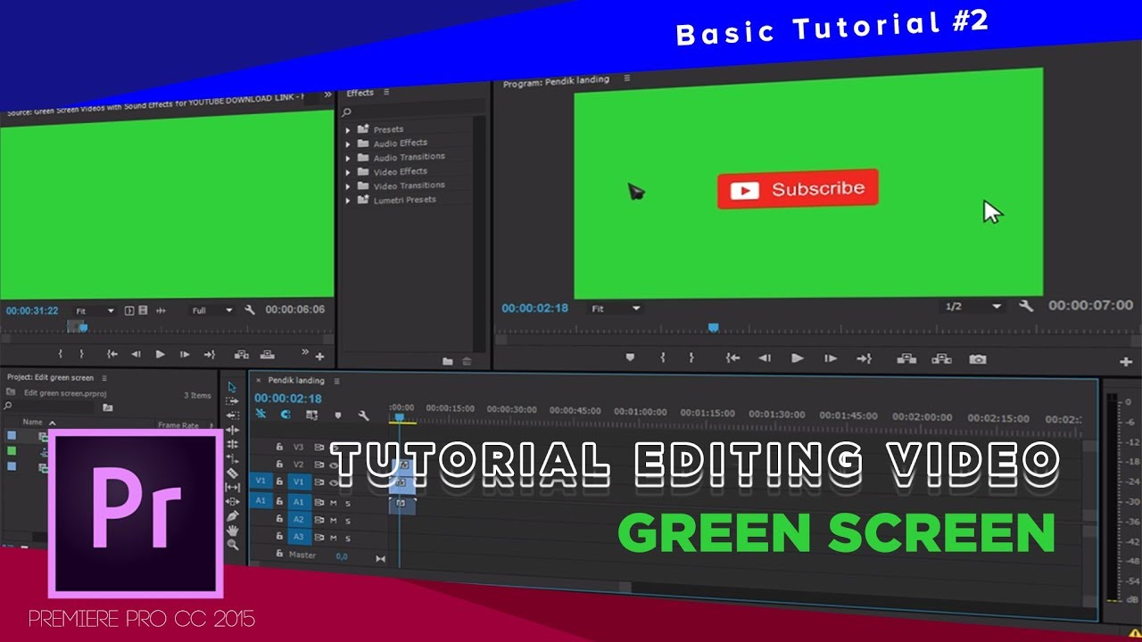This screenshot has height=642, width=1142.
Task: Hide the V2 track output eye
Action: 335,465
